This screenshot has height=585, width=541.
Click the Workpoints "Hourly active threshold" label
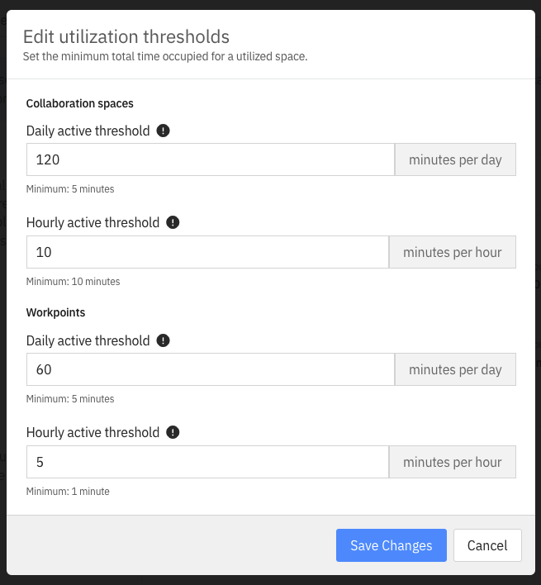point(93,432)
